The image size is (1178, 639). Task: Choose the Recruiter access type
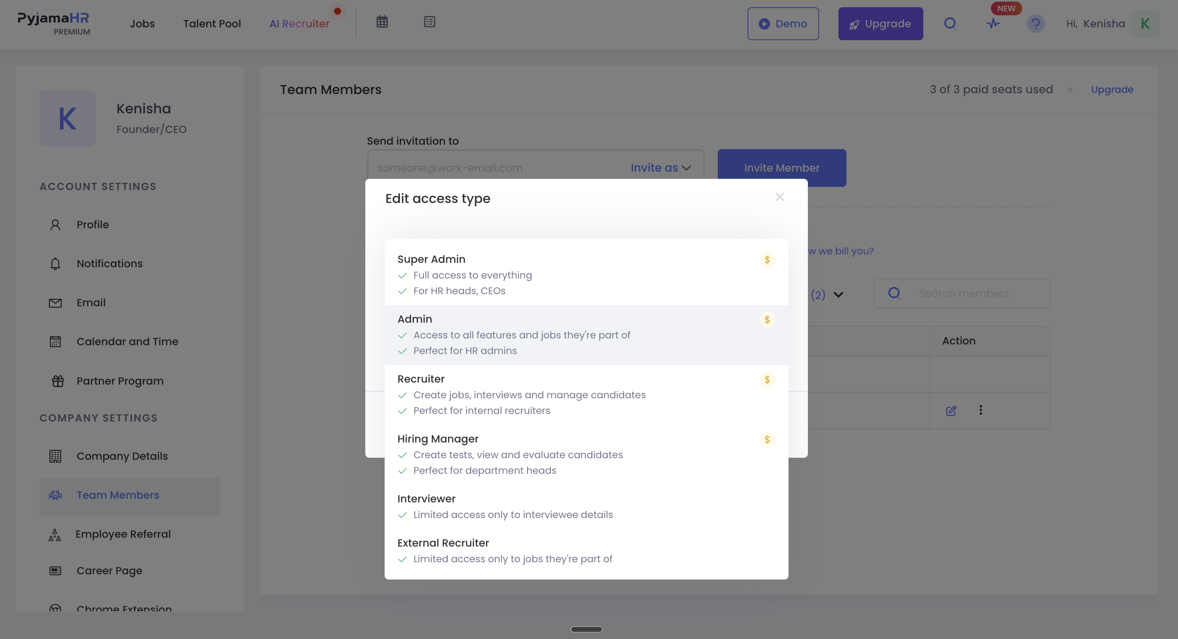click(x=586, y=395)
